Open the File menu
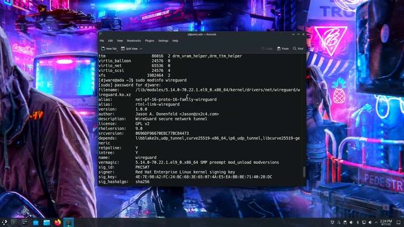404x227 pixels. [102, 40]
